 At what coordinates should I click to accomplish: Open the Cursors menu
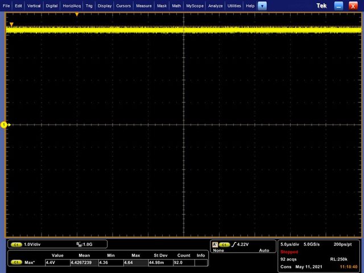[123, 6]
